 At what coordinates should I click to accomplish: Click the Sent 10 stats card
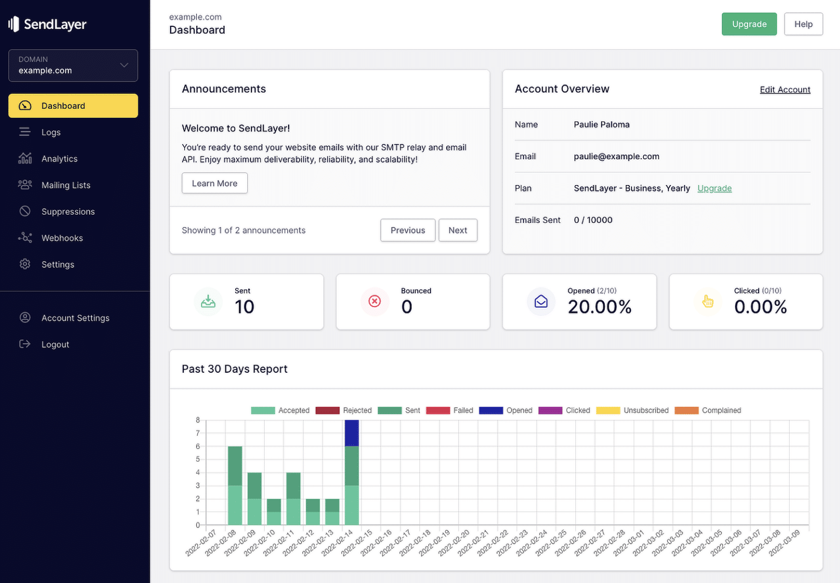point(246,302)
